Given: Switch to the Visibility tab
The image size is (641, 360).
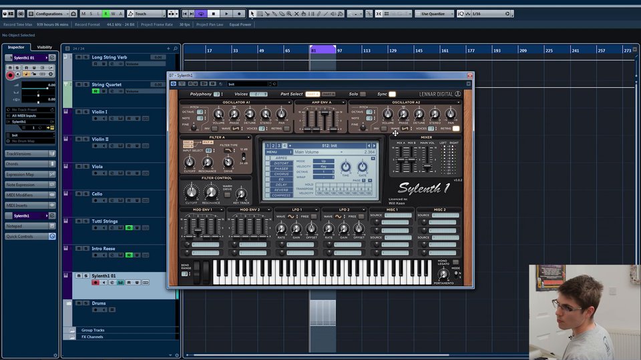Looking at the screenshot, I should click(45, 47).
